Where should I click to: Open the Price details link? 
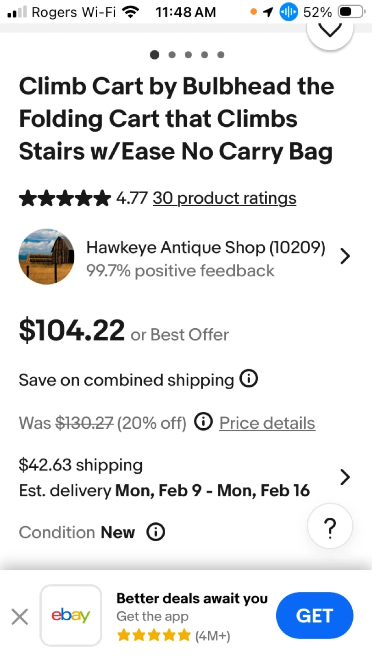click(267, 423)
